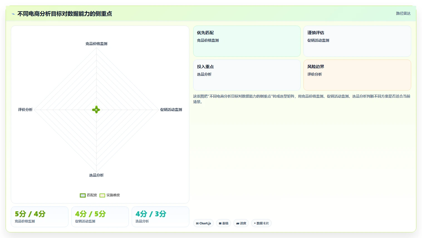Click the radar axis label 促销活动监测
The height and width of the screenshot is (238, 422).
tap(171, 110)
